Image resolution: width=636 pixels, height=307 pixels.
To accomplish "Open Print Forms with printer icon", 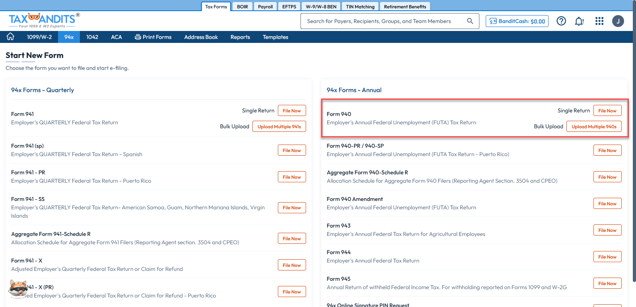I will click(x=153, y=37).
